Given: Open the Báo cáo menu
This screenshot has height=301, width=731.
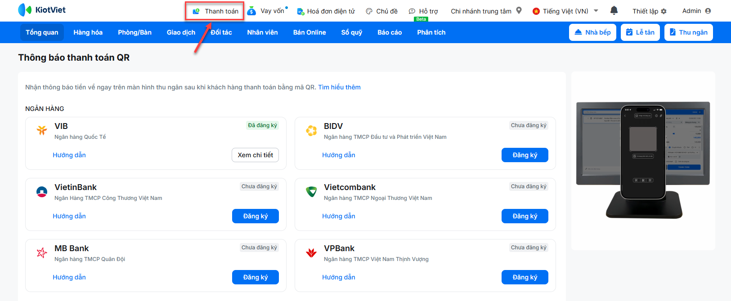Looking at the screenshot, I should tap(390, 32).
